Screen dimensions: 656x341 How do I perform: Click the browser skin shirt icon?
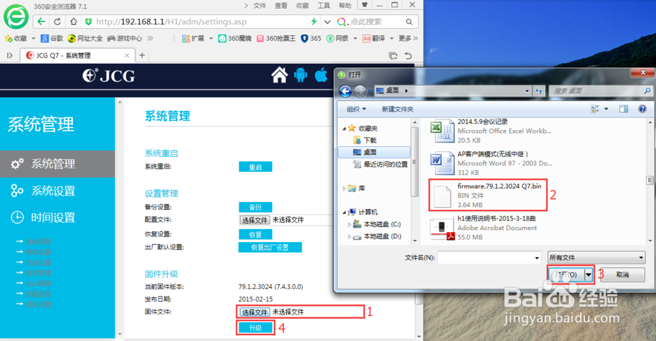coord(364,5)
